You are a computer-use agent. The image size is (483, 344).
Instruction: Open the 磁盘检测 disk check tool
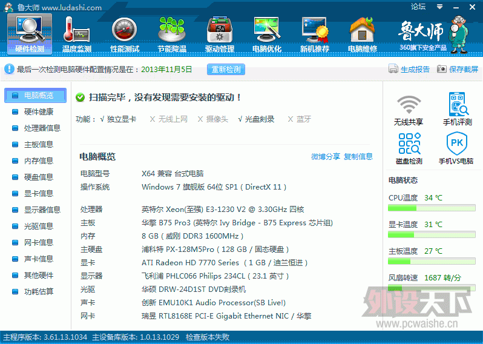[x=409, y=148]
